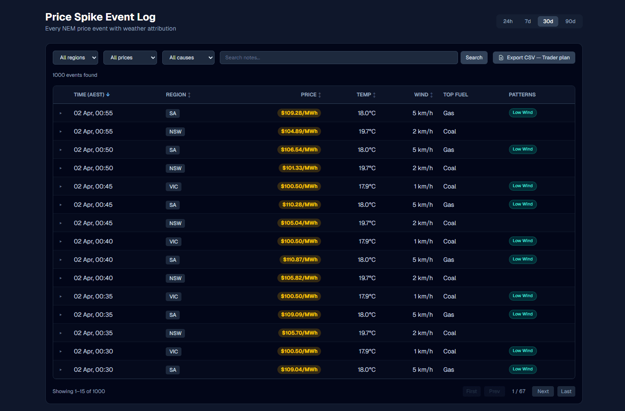625x411 pixels.
Task: Select the 90d time range tab
Action: 570,21
